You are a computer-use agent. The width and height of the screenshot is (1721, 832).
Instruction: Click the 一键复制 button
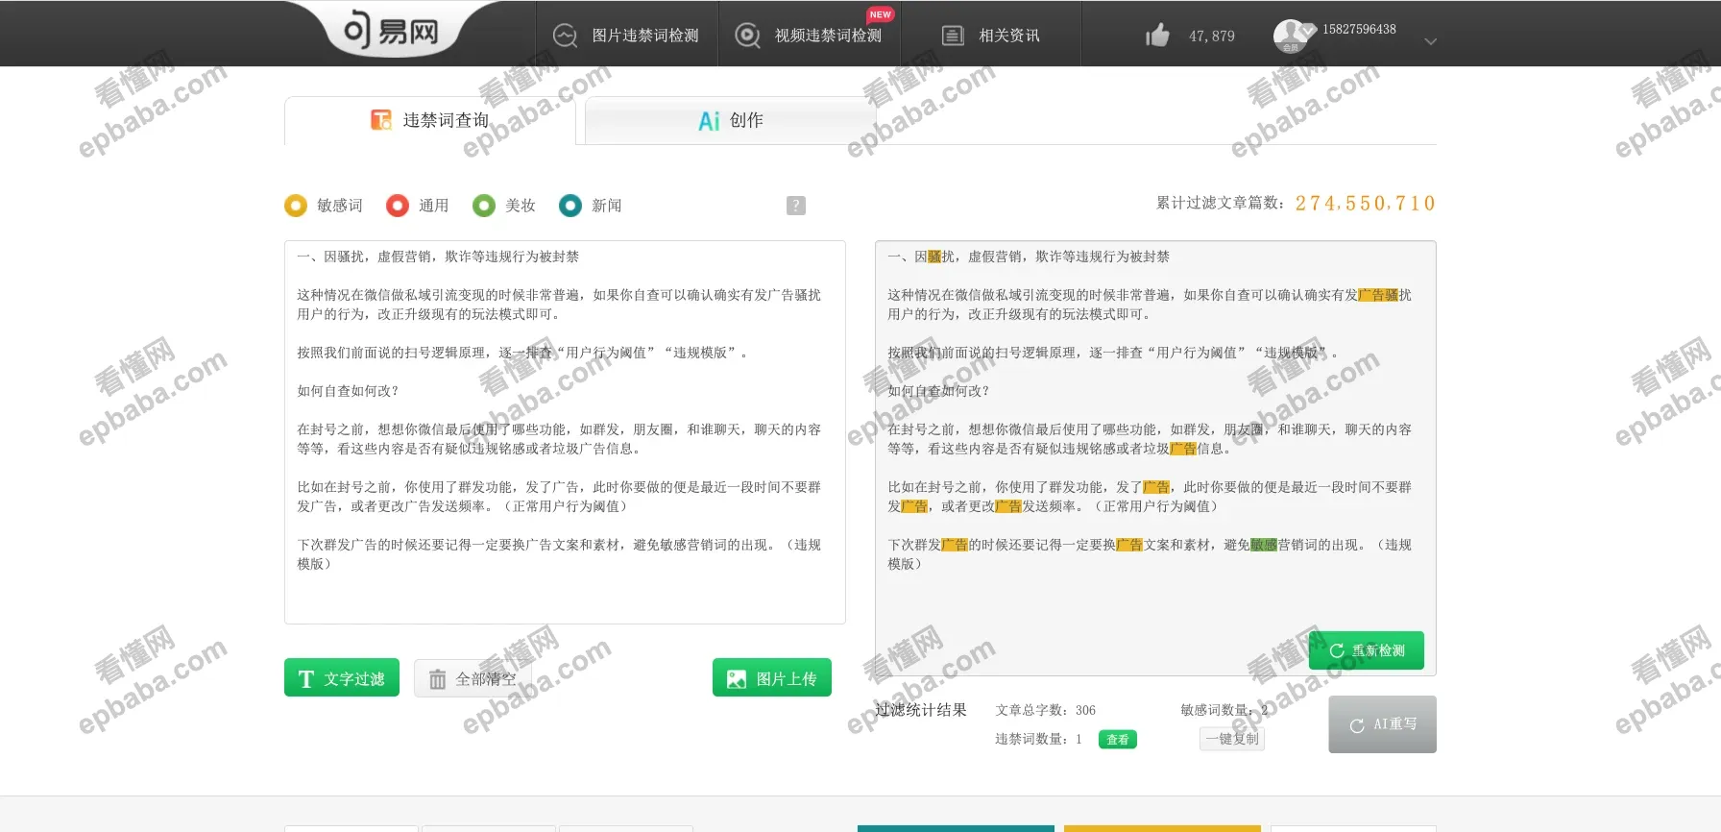tap(1232, 739)
